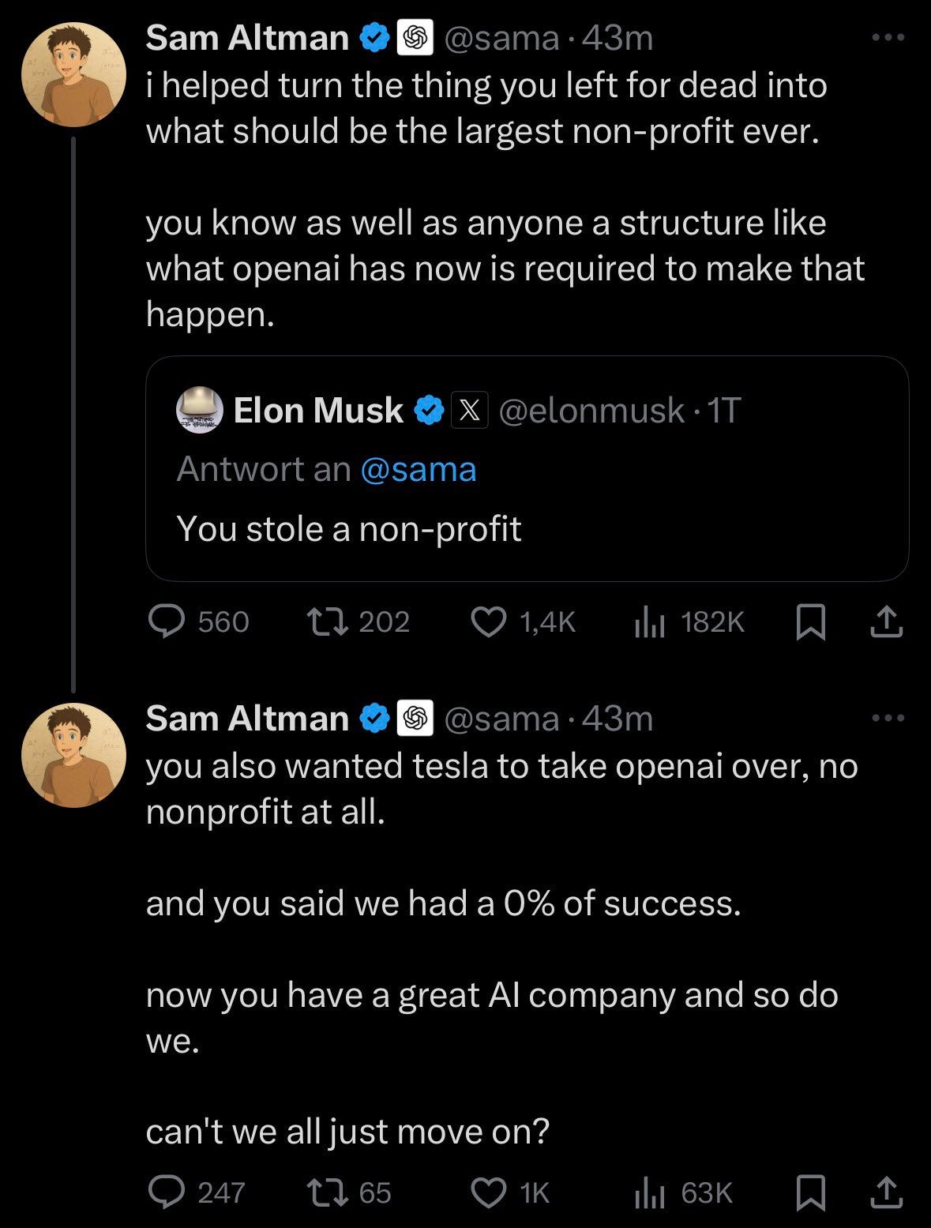This screenshot has width=931, height=1228.
Task: Click the OpenAI affiliation badge on first tweet
Action: point(415,38)
